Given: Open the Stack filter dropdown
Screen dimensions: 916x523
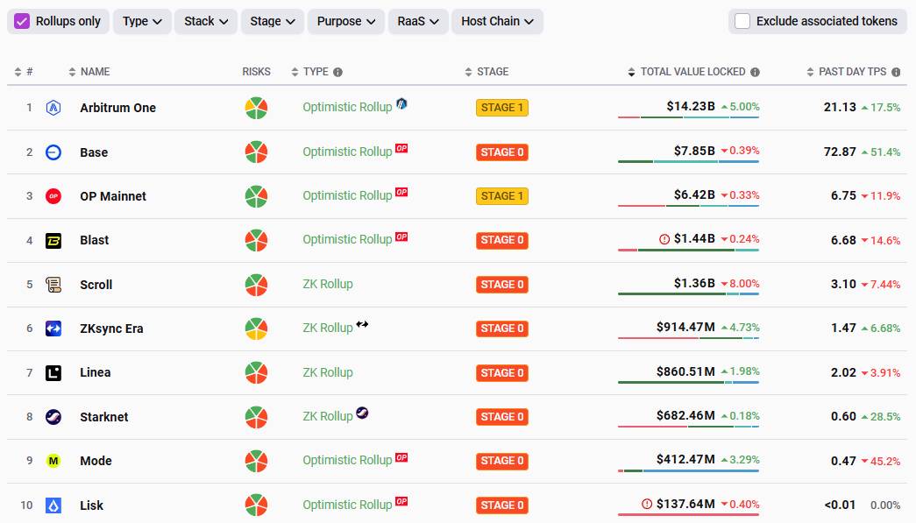Looking at the screenshot, I should point(206,22).
